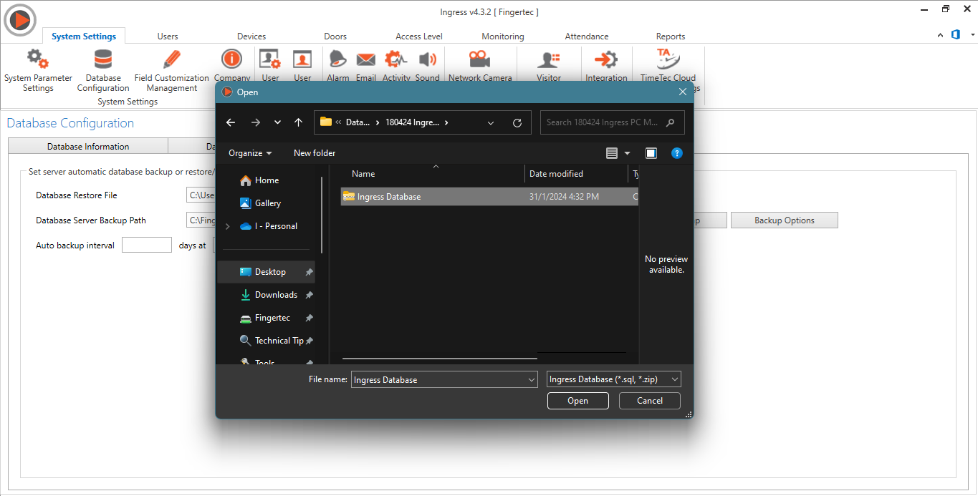Open Email settings envelope icon
Viewport: 978px width, 496px height.
pos(366,59)
